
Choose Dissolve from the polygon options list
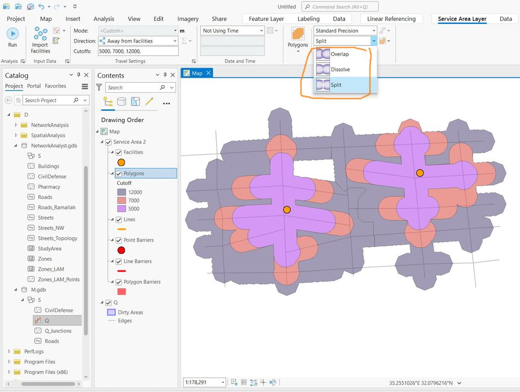coord(340,69)
